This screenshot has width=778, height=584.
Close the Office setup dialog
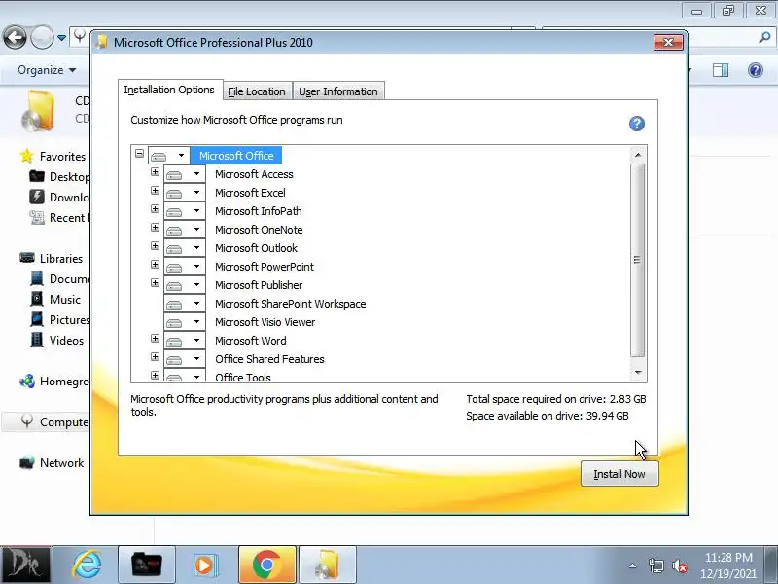[x=668, y=43]
